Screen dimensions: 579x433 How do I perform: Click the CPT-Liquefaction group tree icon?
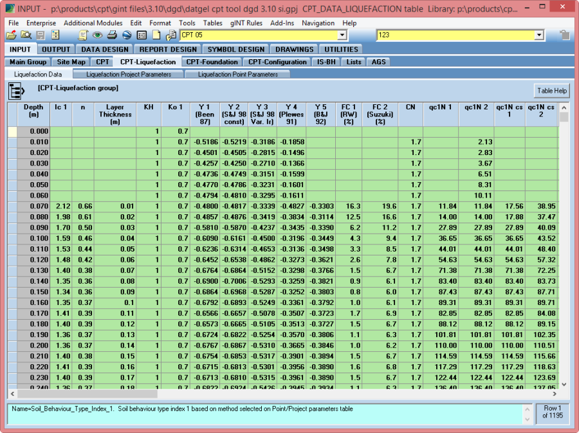(x=16, y=91)
